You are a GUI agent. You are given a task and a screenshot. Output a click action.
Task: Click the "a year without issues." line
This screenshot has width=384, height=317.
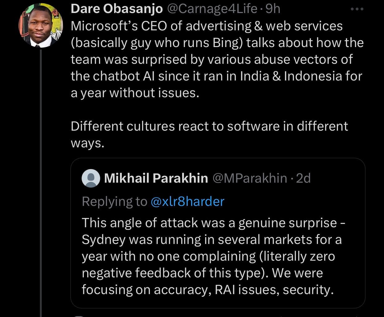[135, 93]
